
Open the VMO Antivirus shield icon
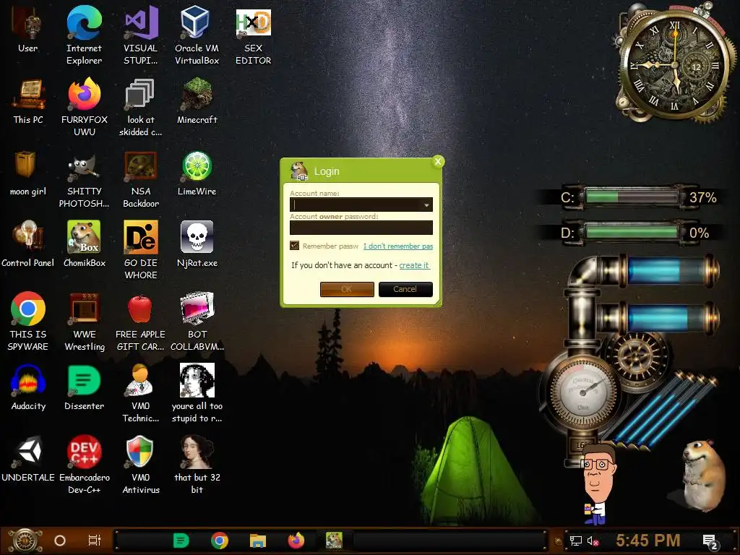tap(140, 465)
